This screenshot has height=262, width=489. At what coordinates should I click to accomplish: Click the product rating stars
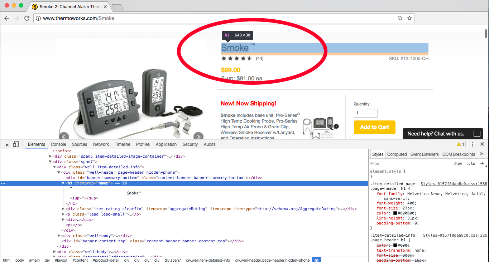tap(237, 59)
